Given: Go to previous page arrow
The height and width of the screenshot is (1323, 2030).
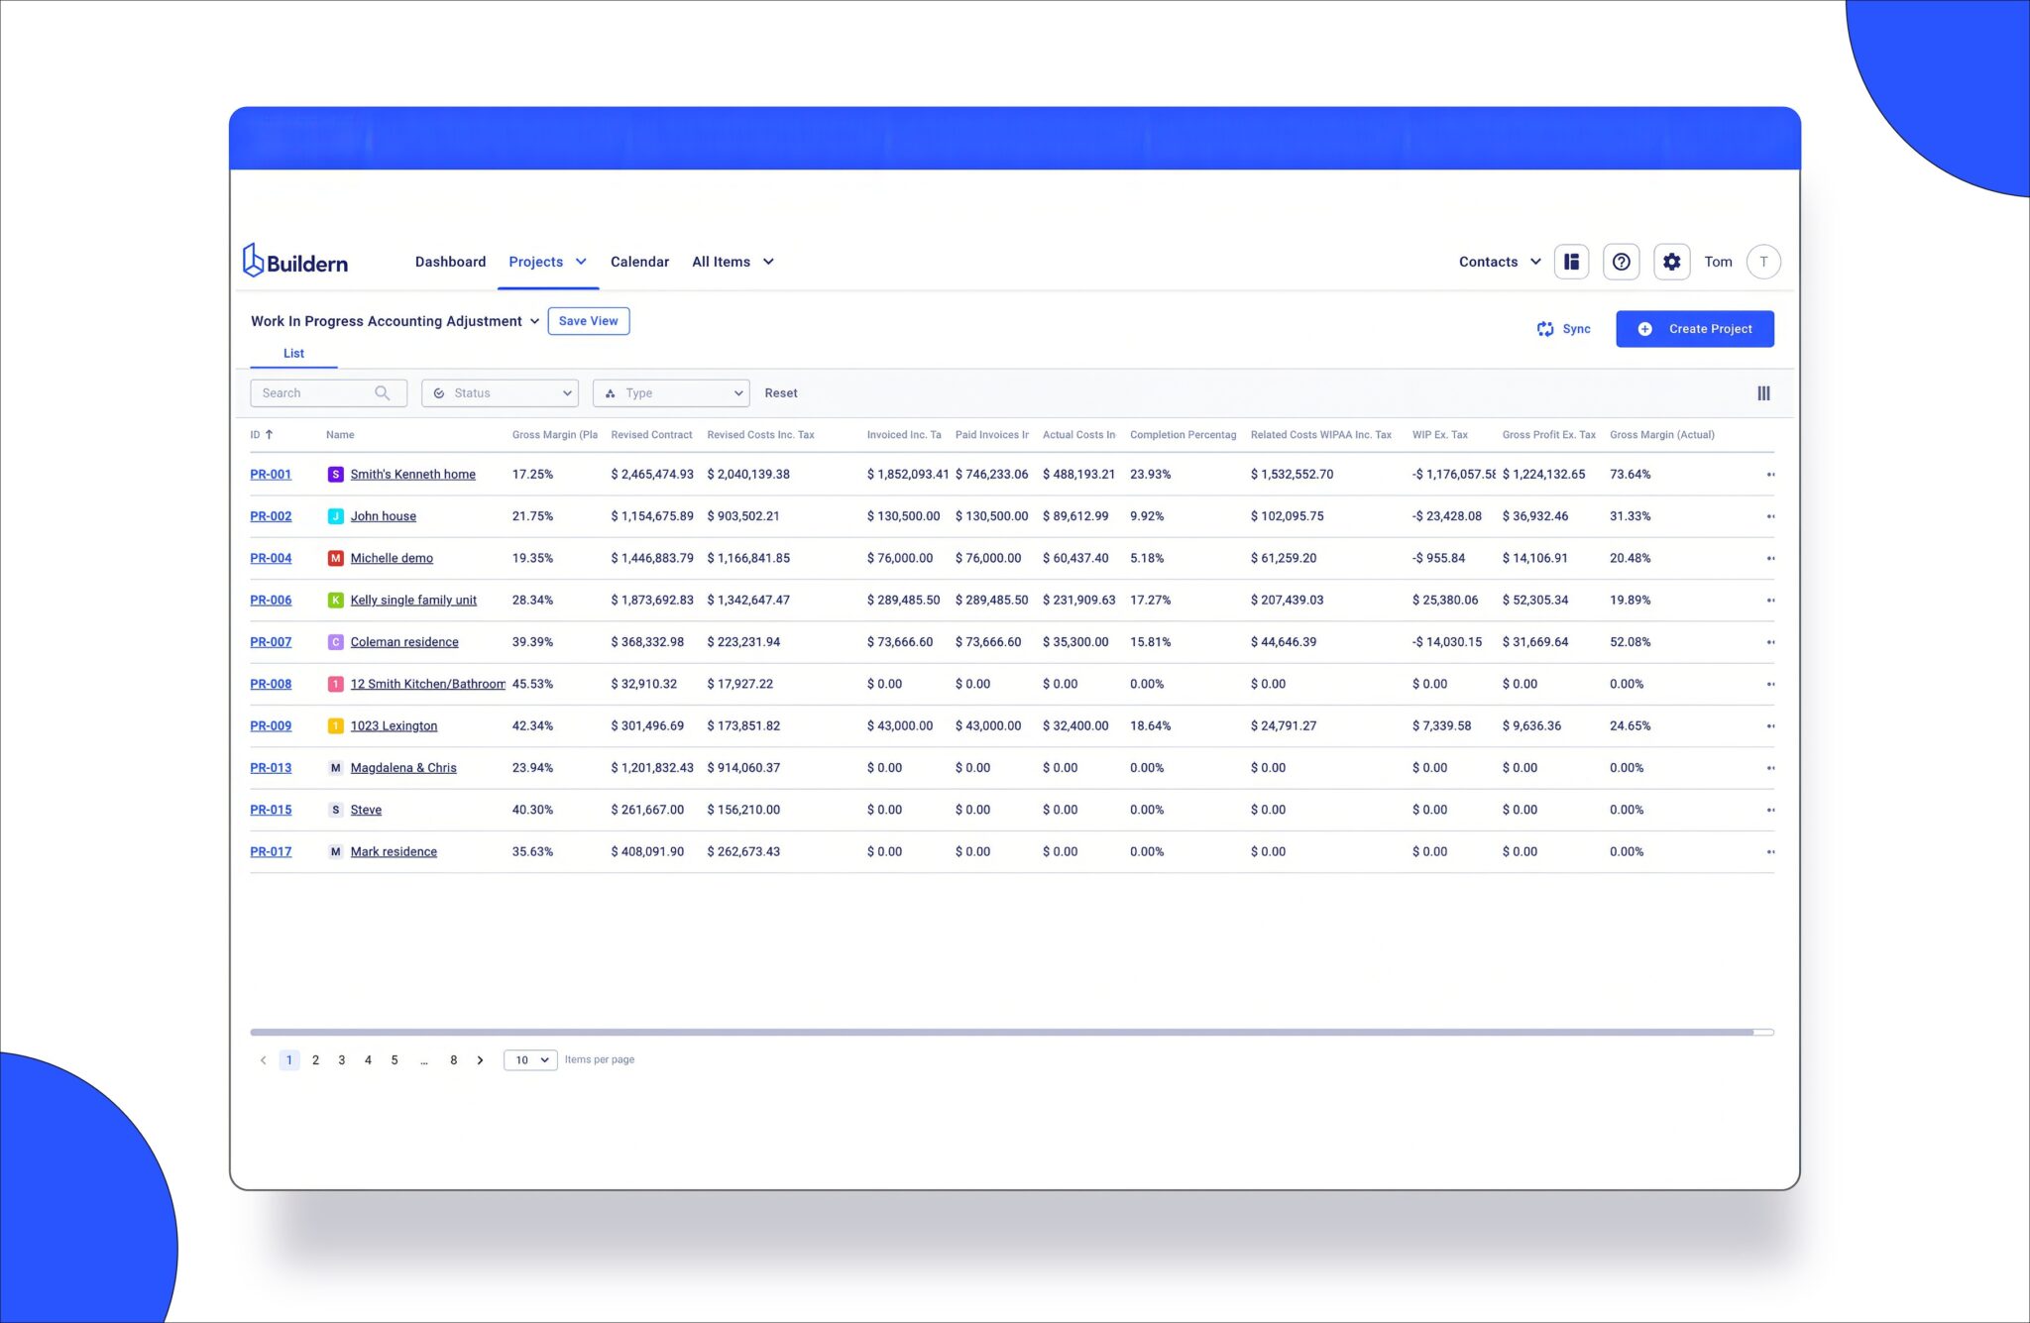Looking at the screenshot, I should pyautogui.click(x=263, y=1060).
